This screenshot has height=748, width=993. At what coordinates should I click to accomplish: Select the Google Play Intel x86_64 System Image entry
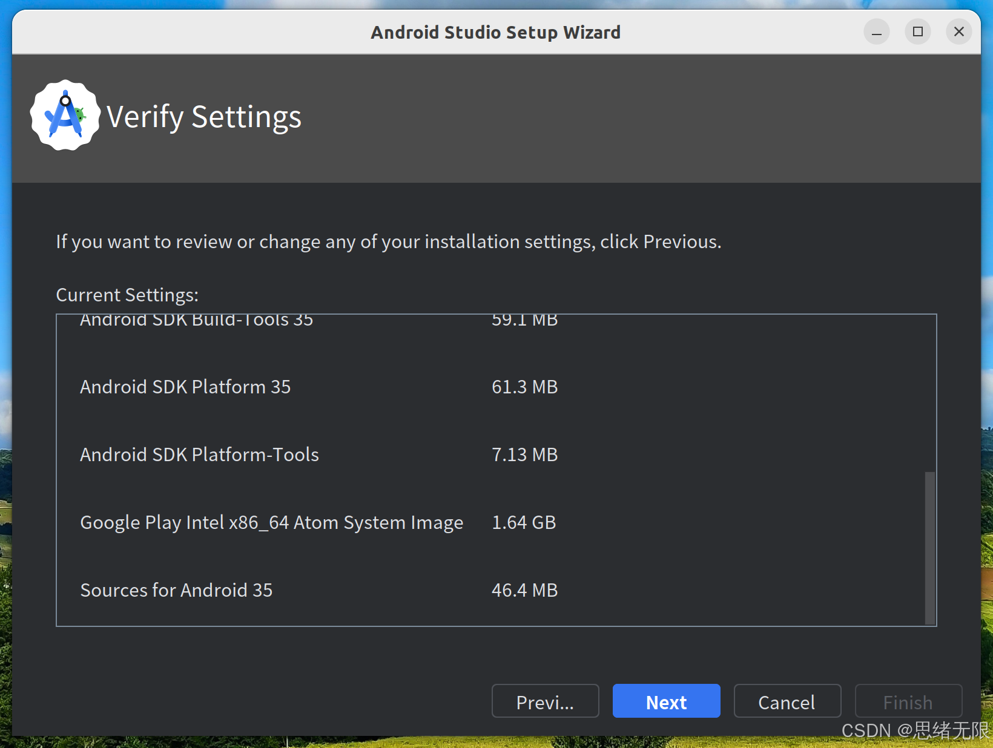[271, 522]
